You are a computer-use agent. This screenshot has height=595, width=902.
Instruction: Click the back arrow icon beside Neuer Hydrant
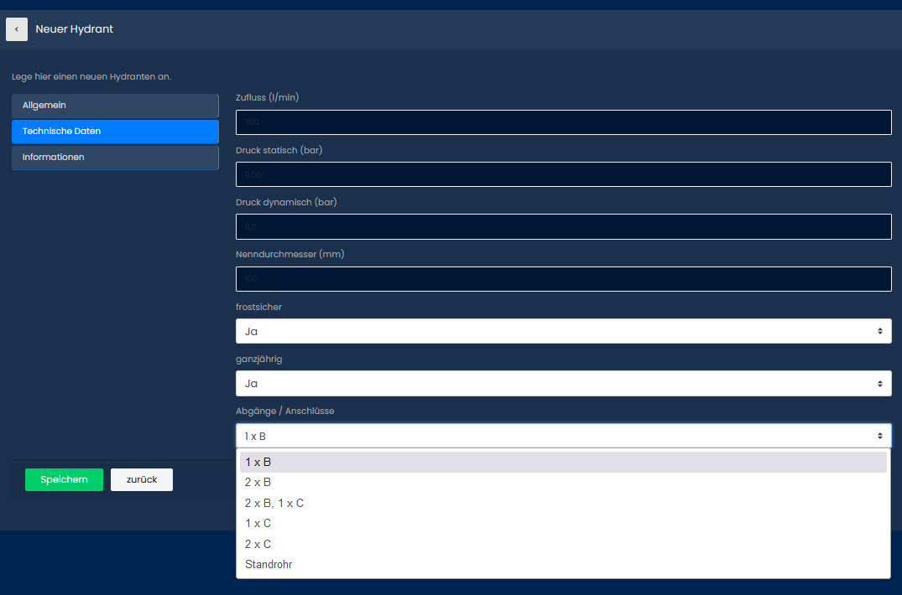click(17, 29)
